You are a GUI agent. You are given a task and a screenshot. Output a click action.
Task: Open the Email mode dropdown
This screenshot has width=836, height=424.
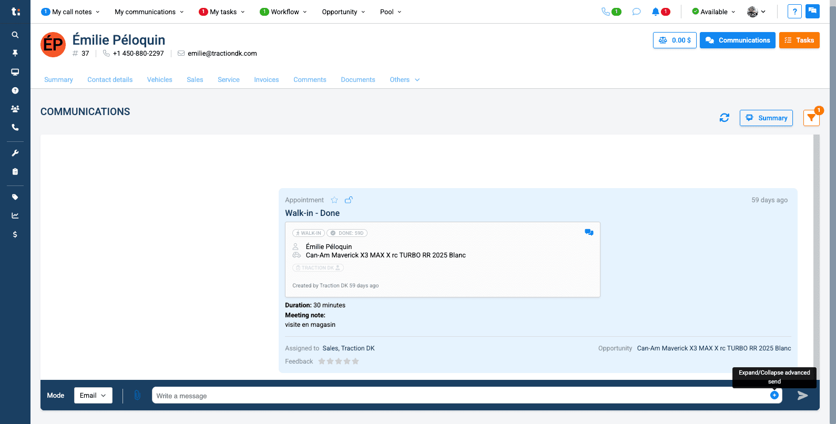point(93,396)
